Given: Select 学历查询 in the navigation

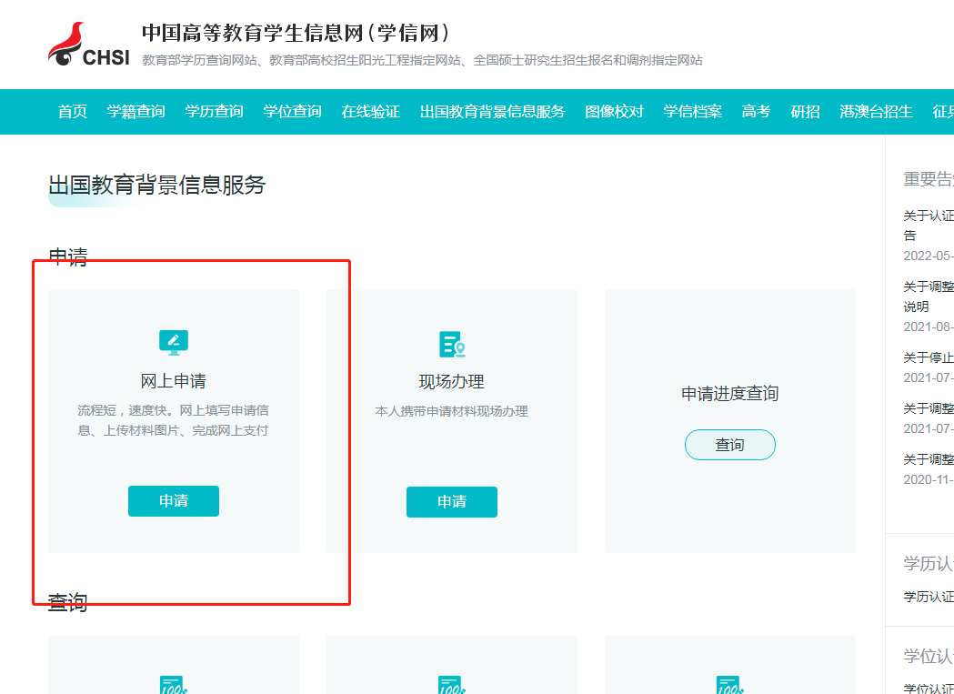Looking at the screenshot, I should [x=214, y=111].
